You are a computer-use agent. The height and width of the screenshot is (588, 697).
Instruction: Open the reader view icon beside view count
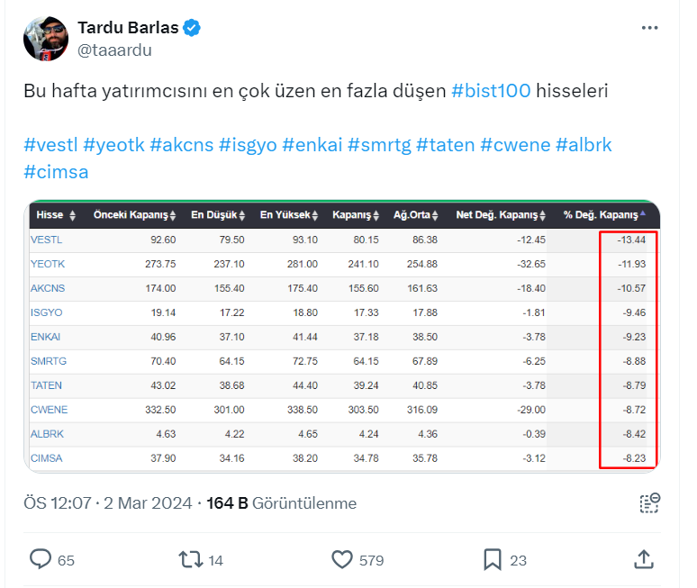pyautogui.click(x=649, y=502)
